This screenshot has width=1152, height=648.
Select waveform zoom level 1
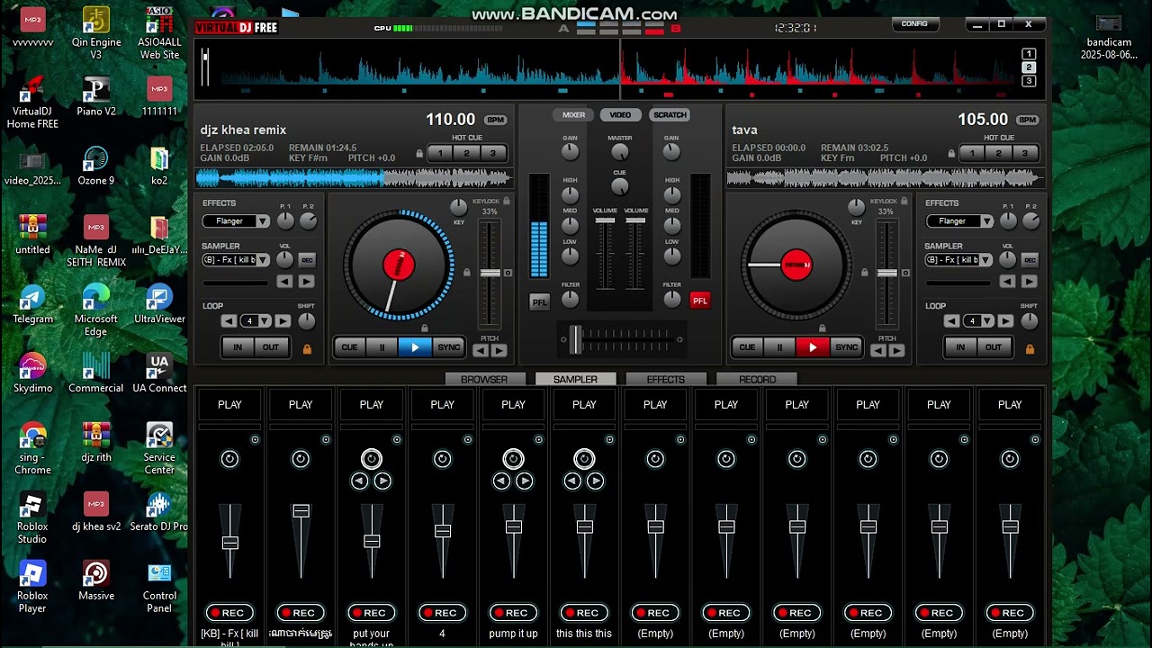(1029, 54)
